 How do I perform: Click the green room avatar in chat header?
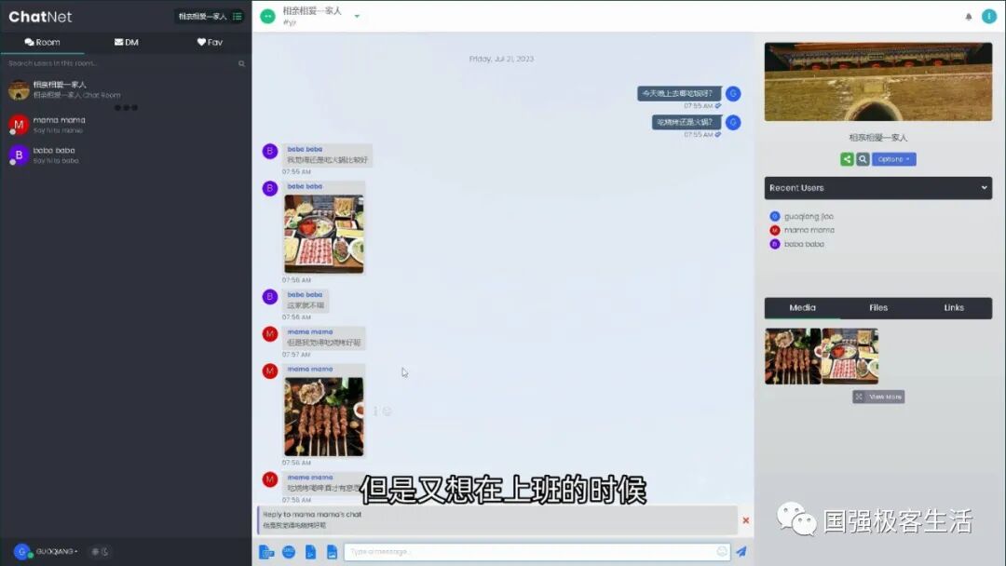(x=267, y=16)
